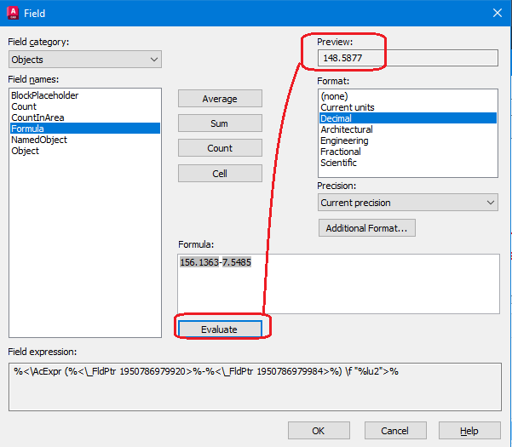Close the Field dialog window
The height and width of the screenshot is (447, 512).
497,13
